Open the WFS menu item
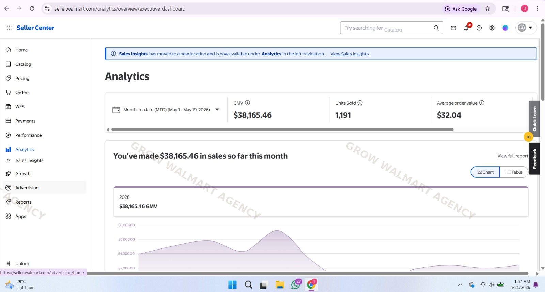 tap(20, 107)
